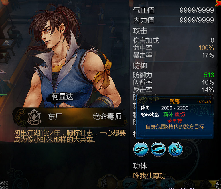
Task: Click the 防御力 value 513
Action: [209, 75]
